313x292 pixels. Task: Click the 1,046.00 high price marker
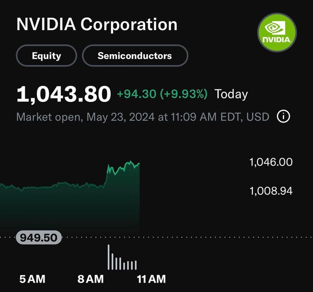click(x=270, y=162)
